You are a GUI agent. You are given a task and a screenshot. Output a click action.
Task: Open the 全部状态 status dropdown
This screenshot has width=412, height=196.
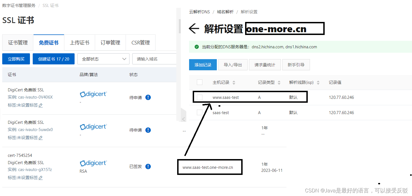tap(103, 59)
